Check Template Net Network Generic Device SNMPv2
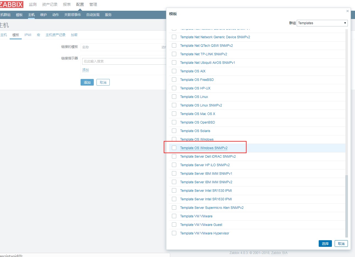The image size is (355, 257). click(174, 37)
